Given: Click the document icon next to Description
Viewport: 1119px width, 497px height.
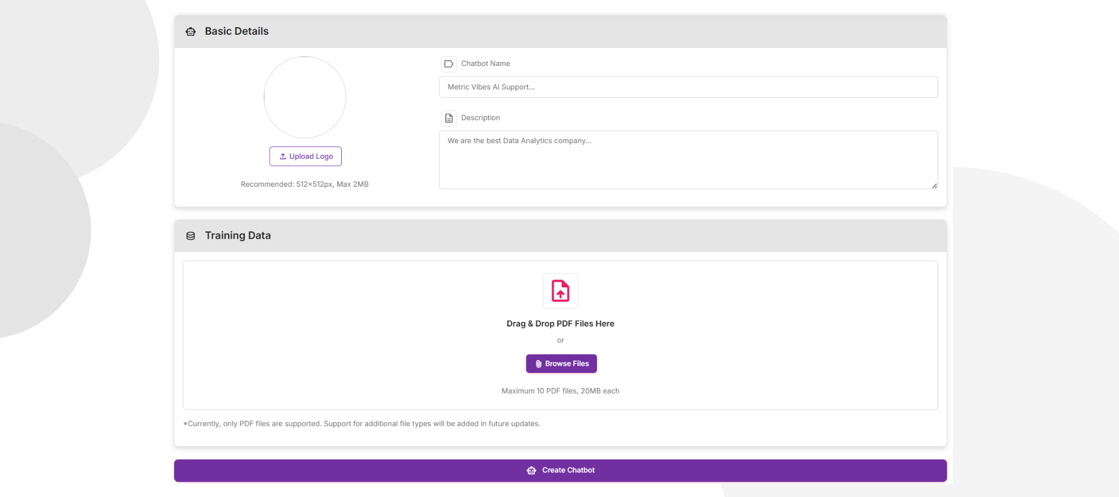Looking at the screenshot, I should [x=449, y=118].
